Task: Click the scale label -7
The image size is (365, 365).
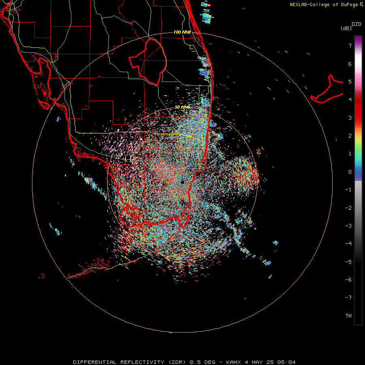Action: [348, 298]
